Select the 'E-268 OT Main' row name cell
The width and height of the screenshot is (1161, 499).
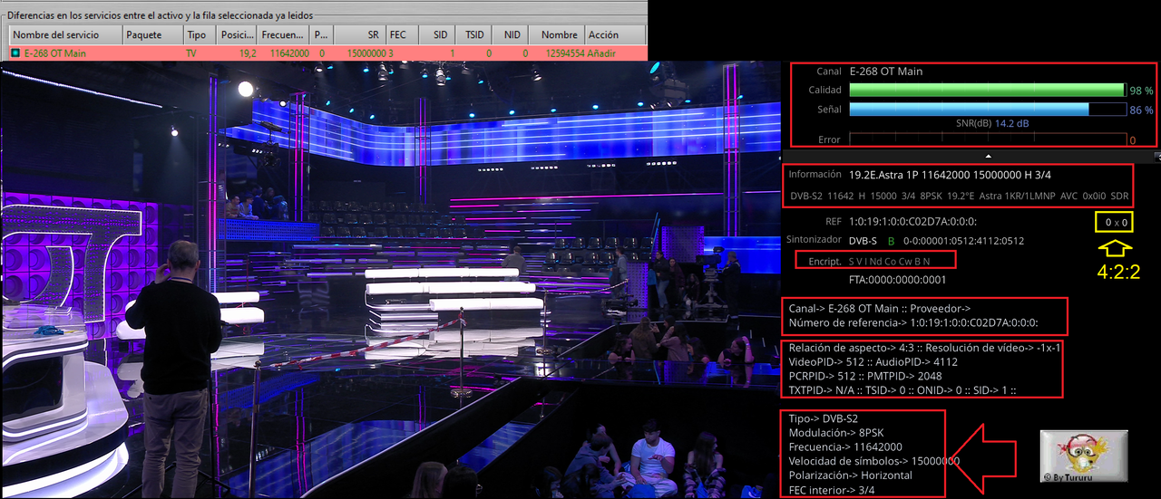[55, 53]
